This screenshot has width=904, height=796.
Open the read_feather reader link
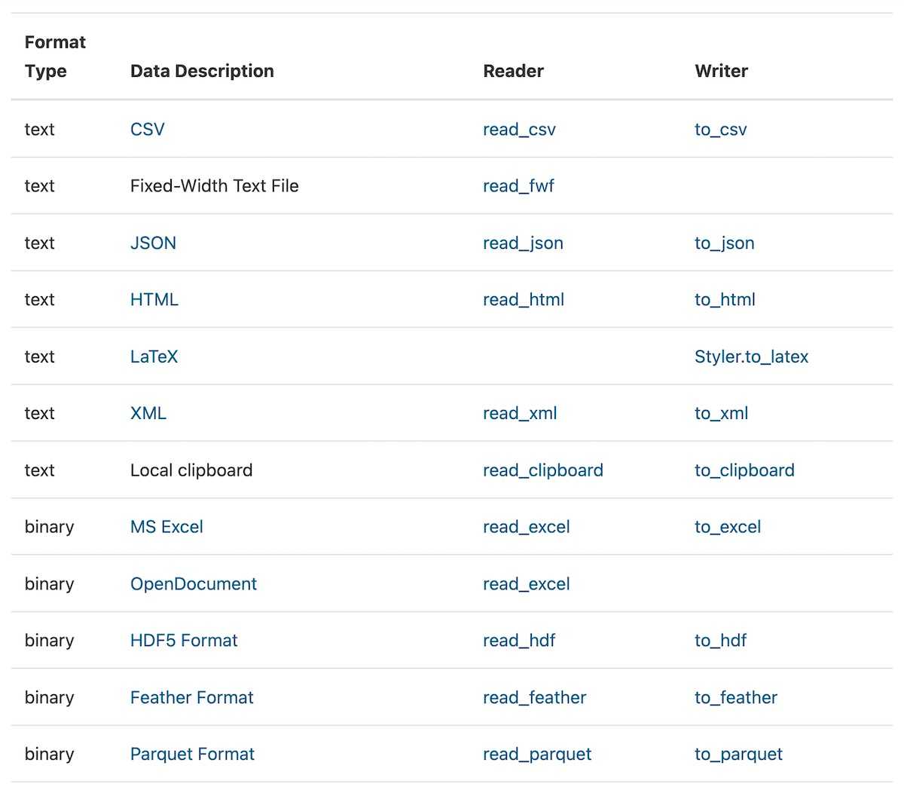pyautogui.click(x=535, y=697)
